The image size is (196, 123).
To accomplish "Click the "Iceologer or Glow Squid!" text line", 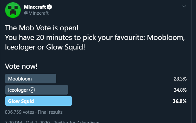I will coord(45,47).
